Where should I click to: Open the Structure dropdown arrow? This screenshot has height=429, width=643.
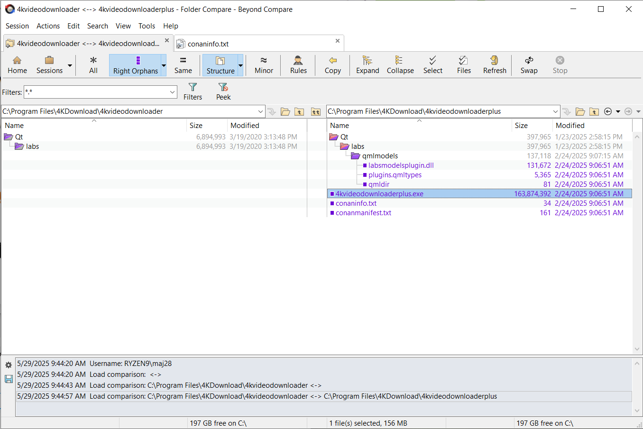(240, 65)
